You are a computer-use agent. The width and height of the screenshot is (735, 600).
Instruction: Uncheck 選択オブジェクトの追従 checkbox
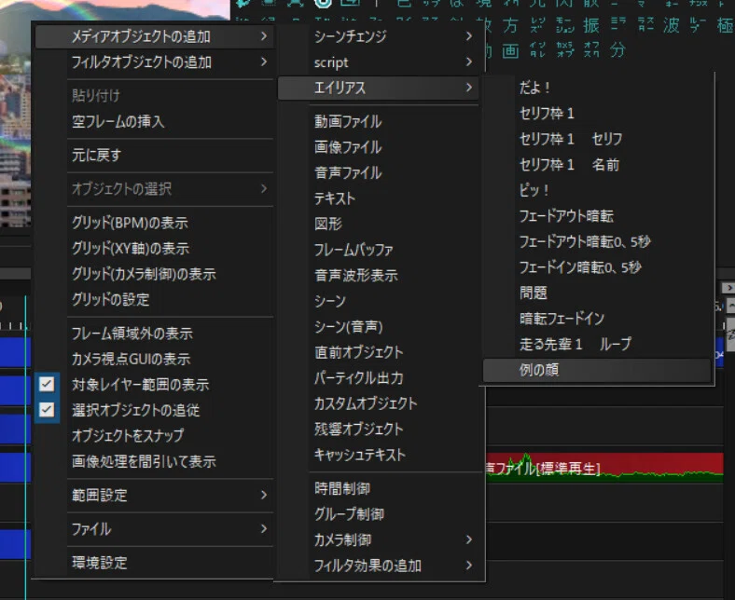click(47, 410)
